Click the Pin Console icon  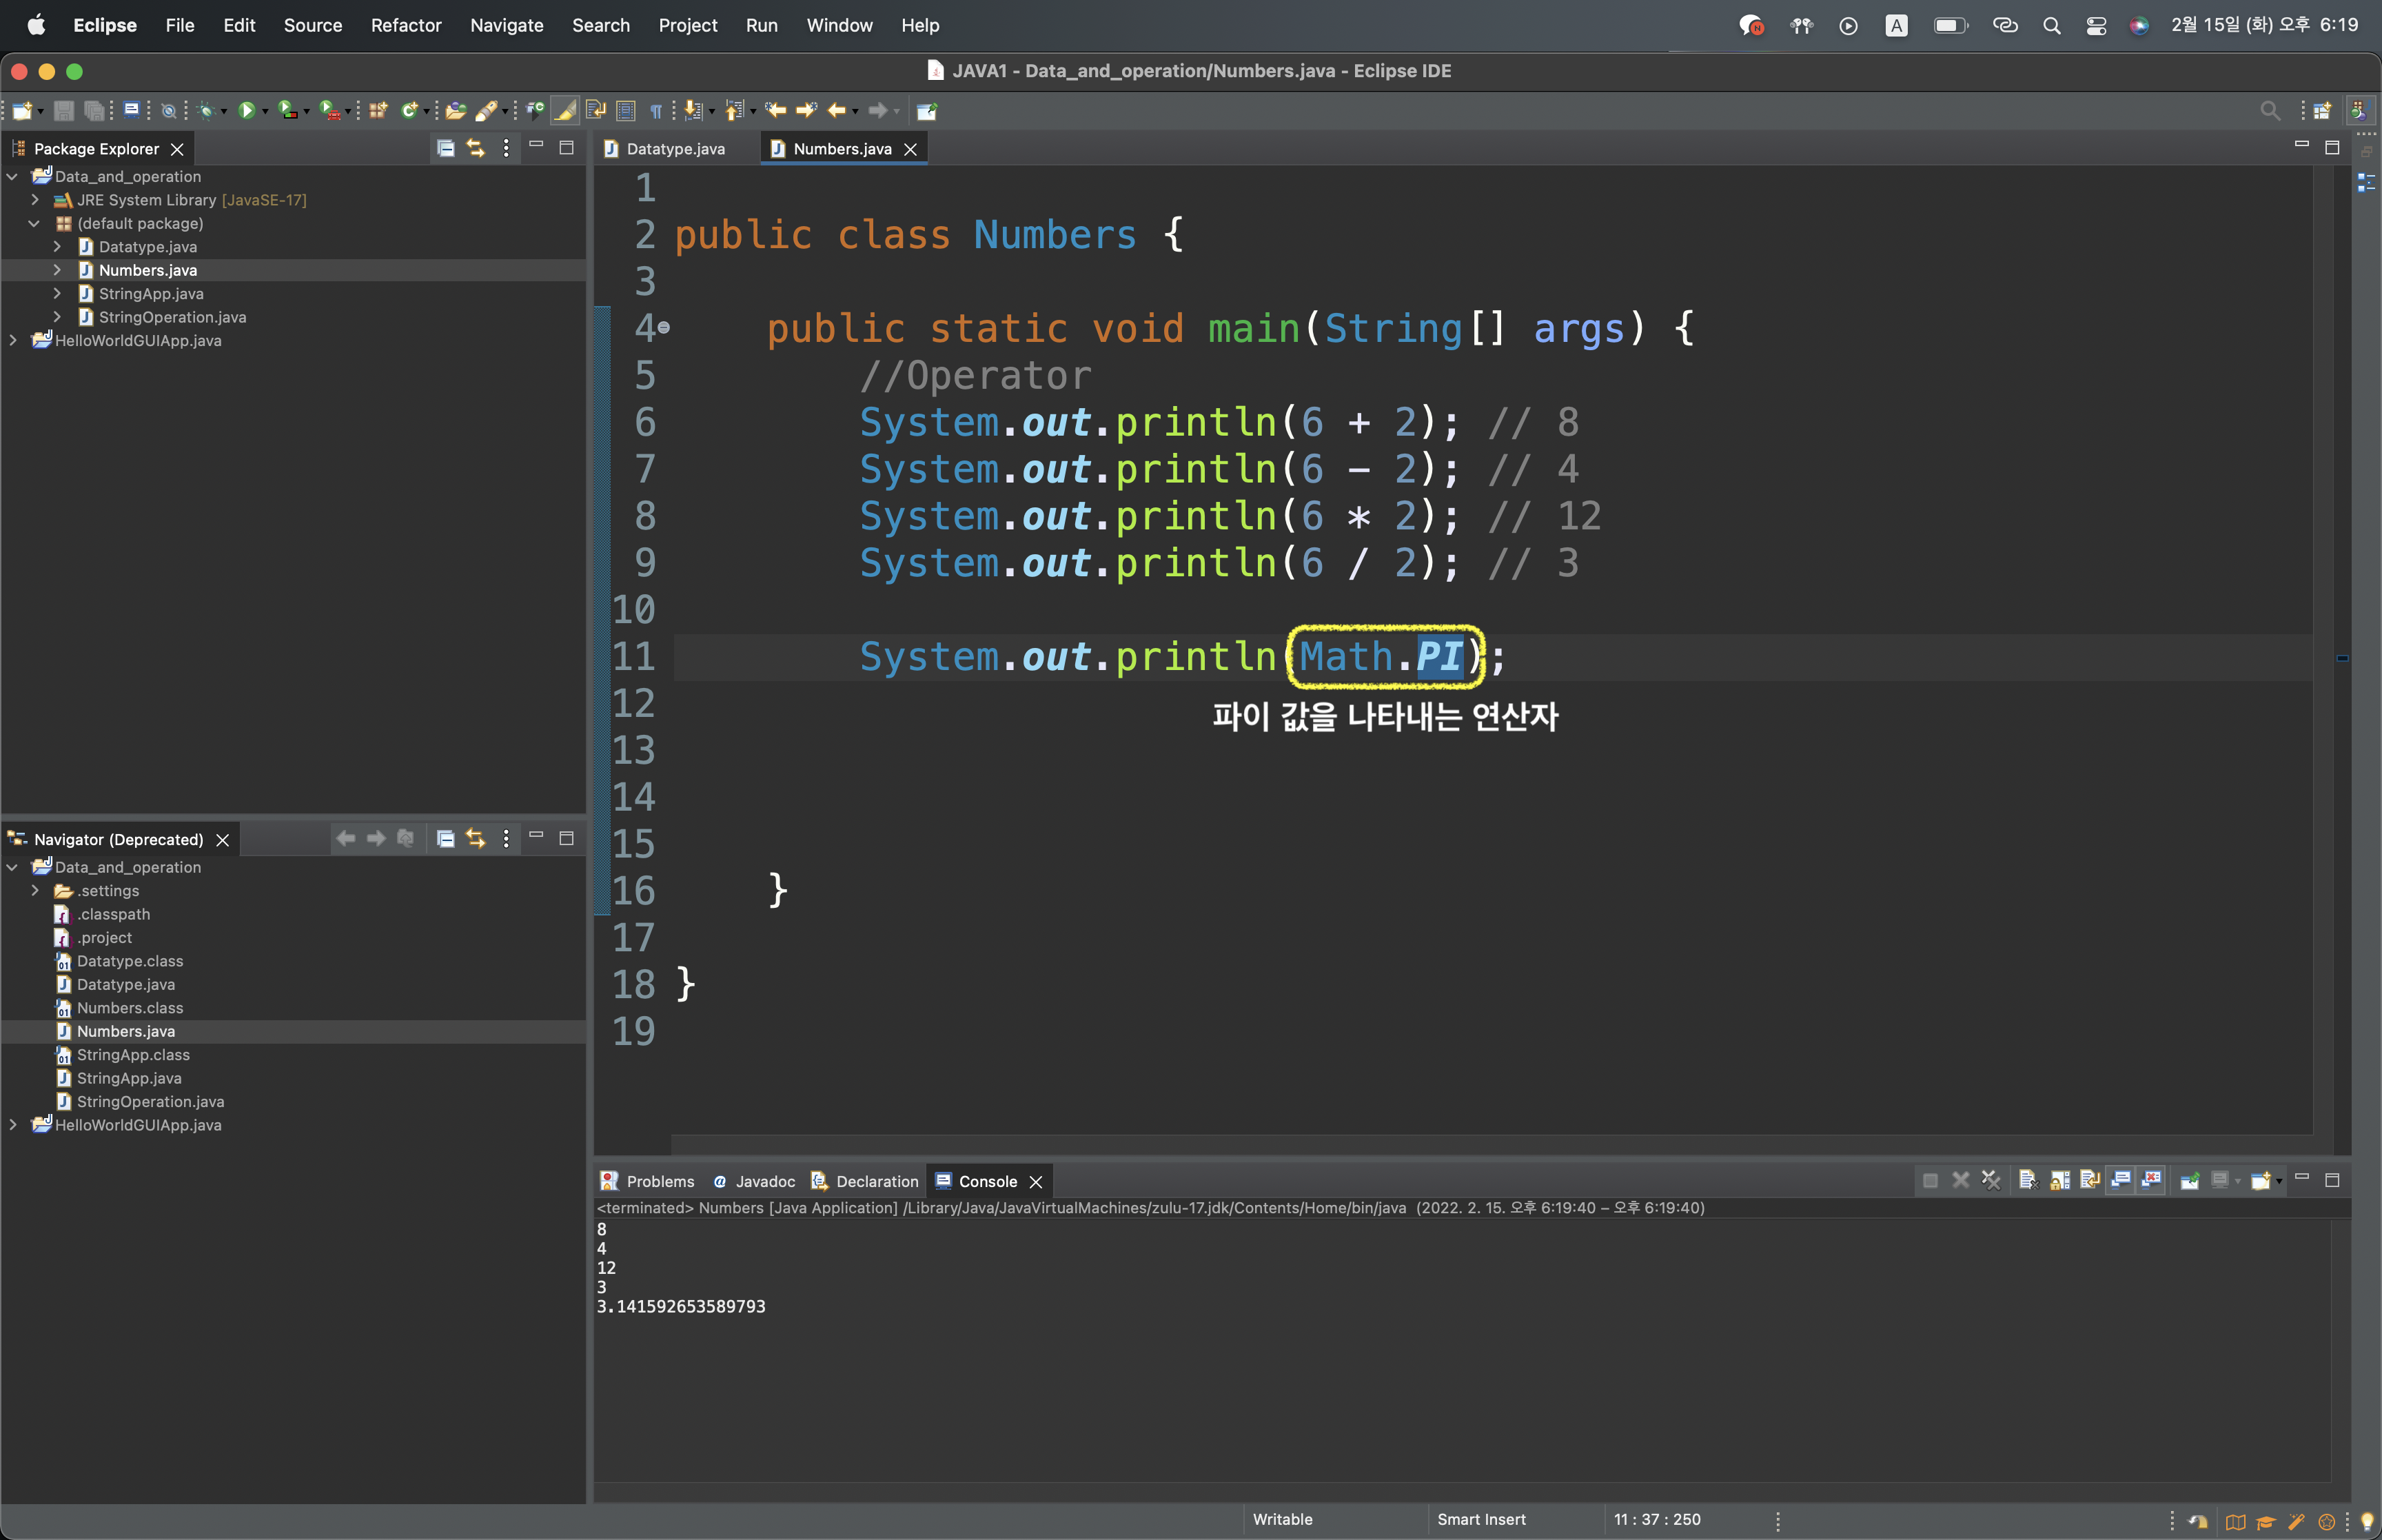point(2189,1181)
